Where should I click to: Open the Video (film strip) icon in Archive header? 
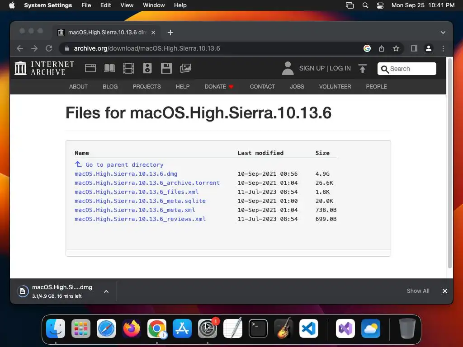[x=128, y=68]
